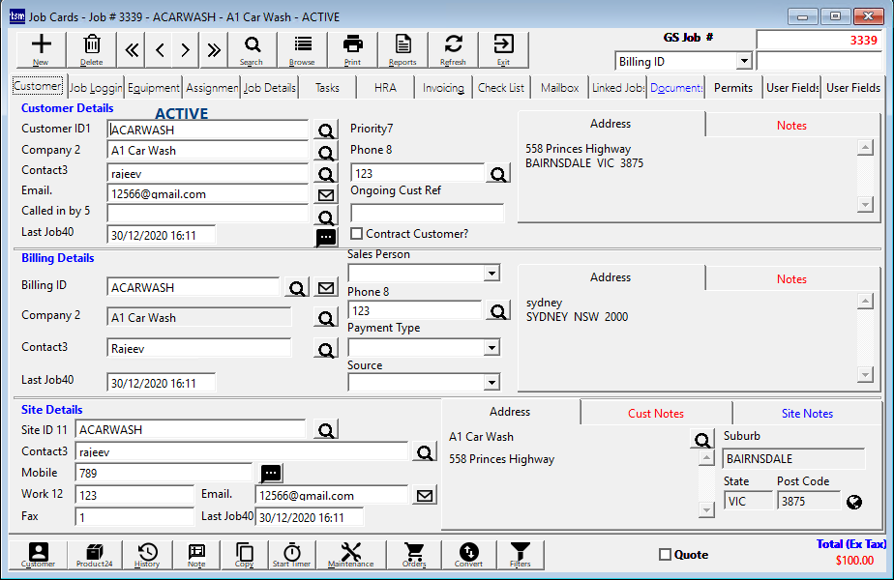Tick the Contract Customer checkbox
The image size is (894, 580).
pyautogui.click(x=357, y=234)
